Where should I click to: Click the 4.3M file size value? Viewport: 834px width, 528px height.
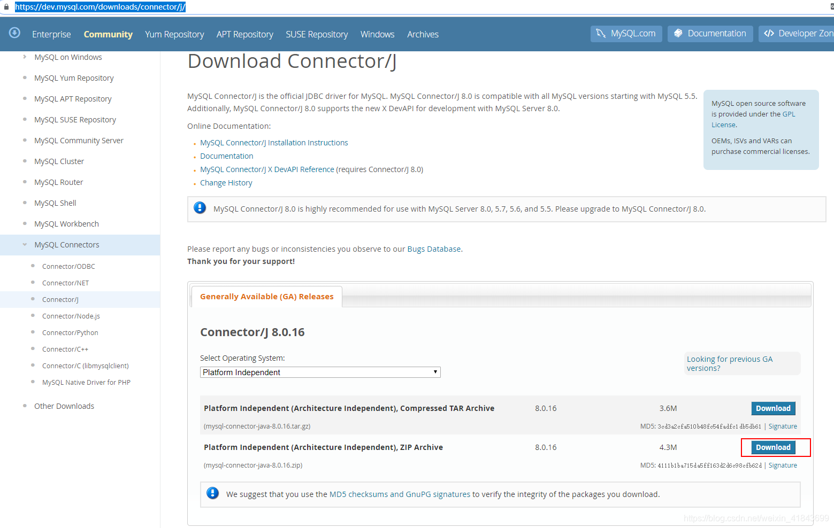click(668, 447)
